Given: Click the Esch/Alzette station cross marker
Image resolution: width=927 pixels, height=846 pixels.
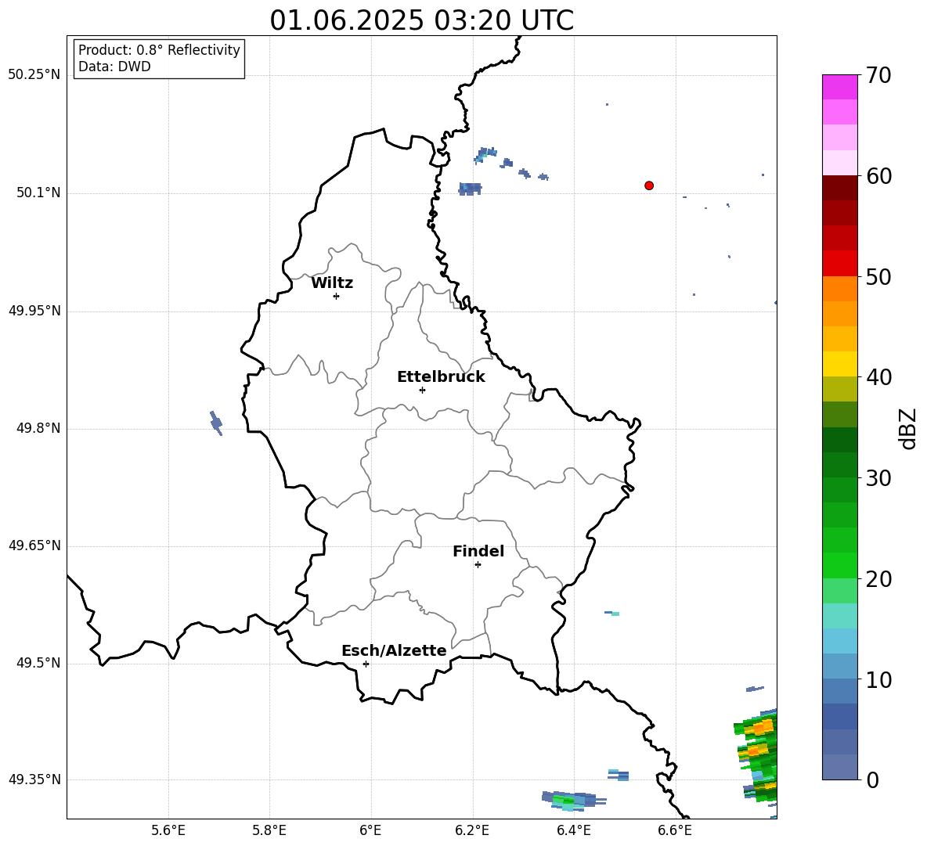Looking at the screenshot, I should (x=366, y=664).
